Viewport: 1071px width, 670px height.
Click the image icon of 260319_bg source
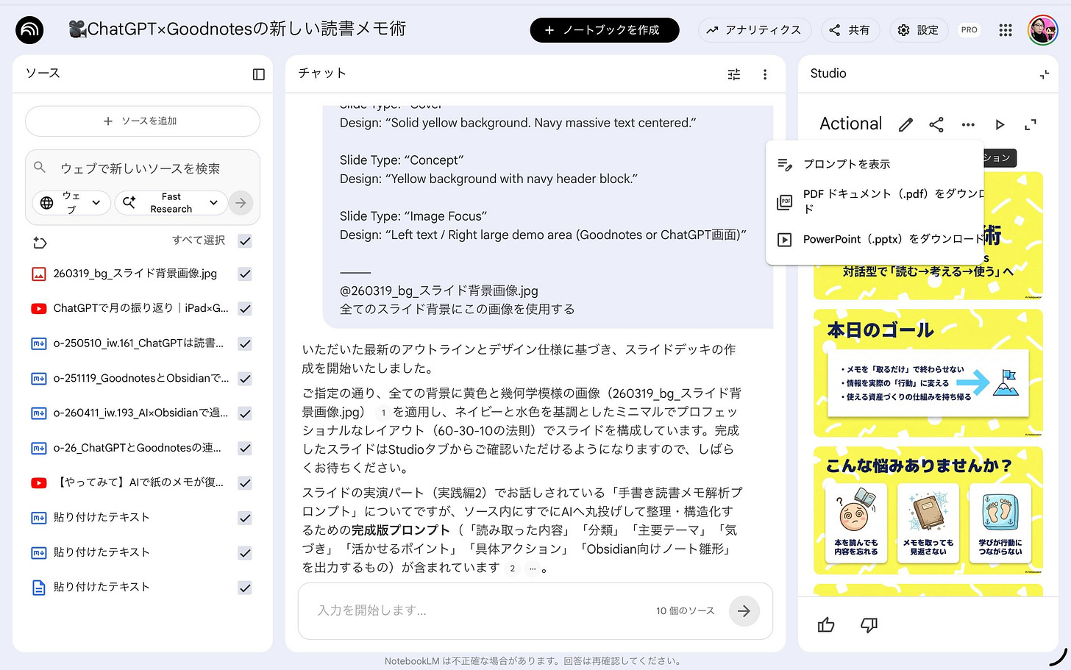(x=39, y=274)
